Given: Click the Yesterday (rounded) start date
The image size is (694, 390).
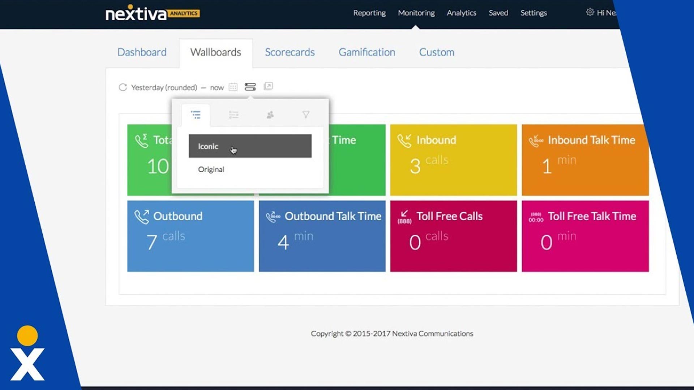Looking at the screenshot, I should tap(164, 87).
